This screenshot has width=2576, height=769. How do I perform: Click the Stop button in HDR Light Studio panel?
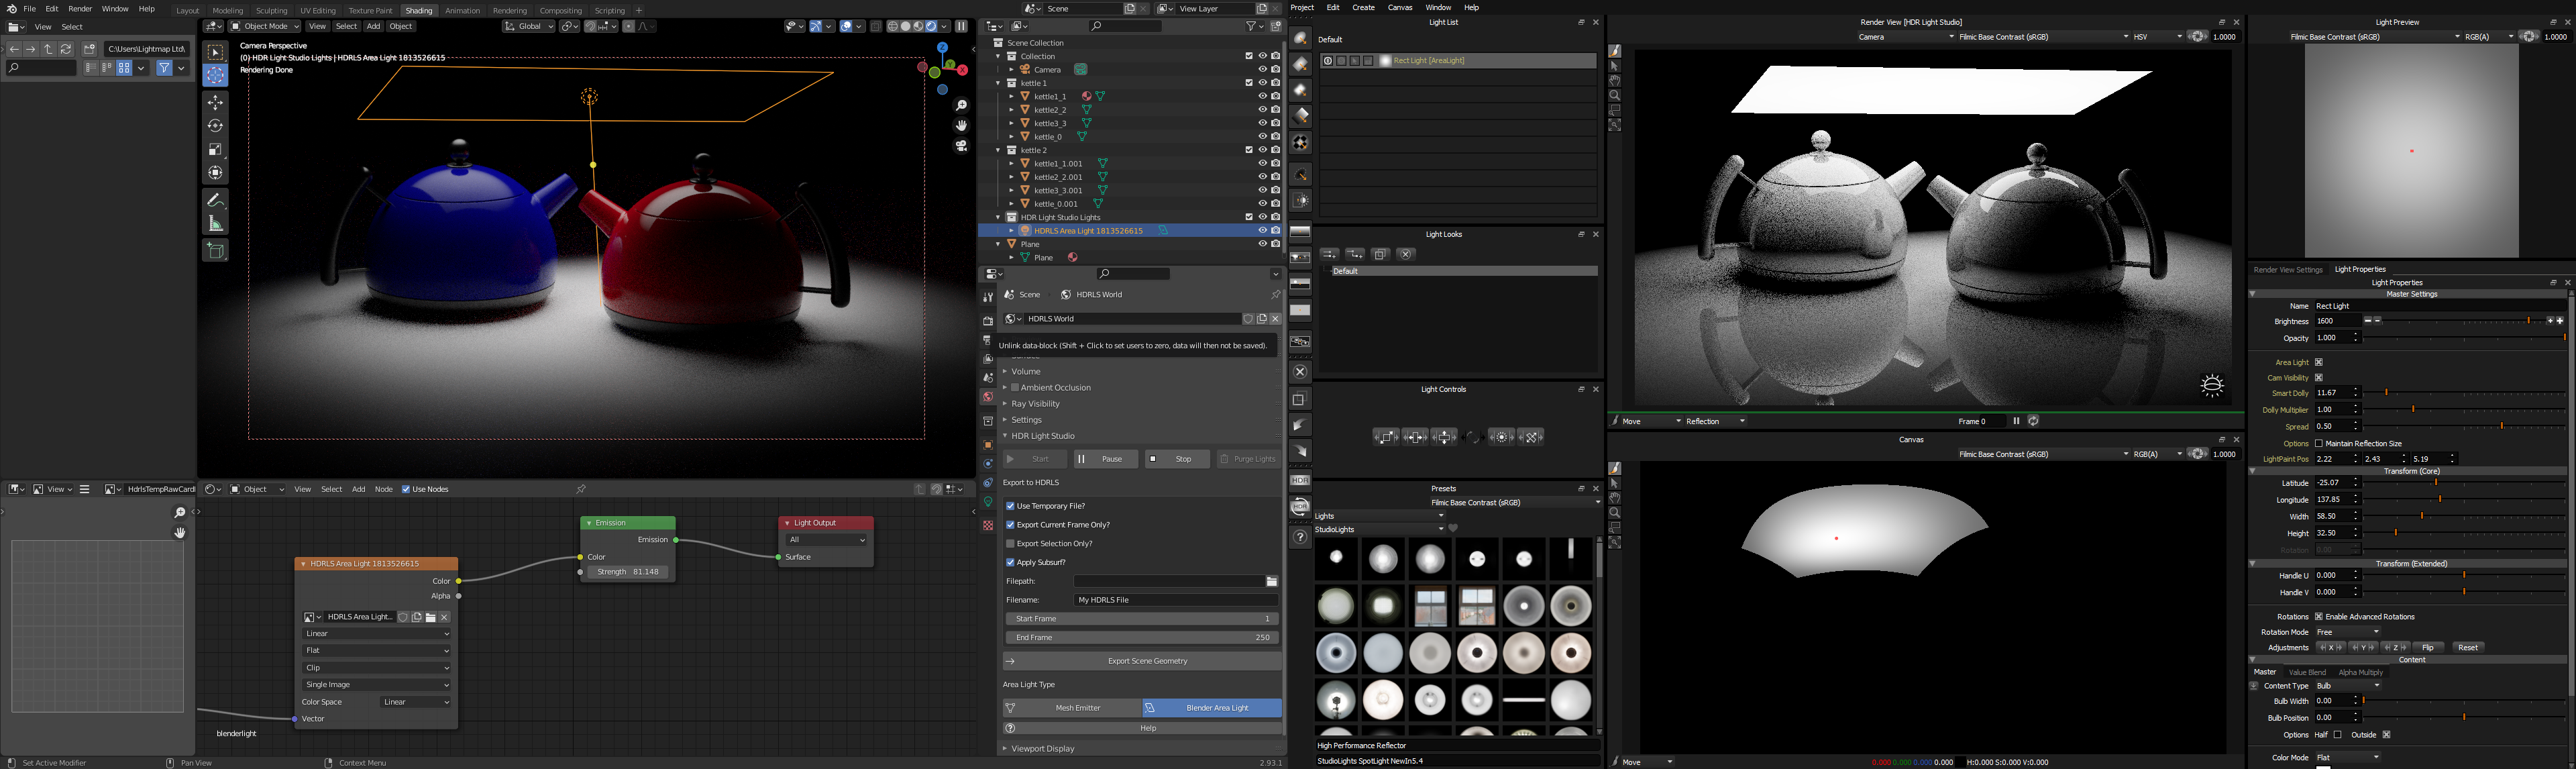(1177, 459)
